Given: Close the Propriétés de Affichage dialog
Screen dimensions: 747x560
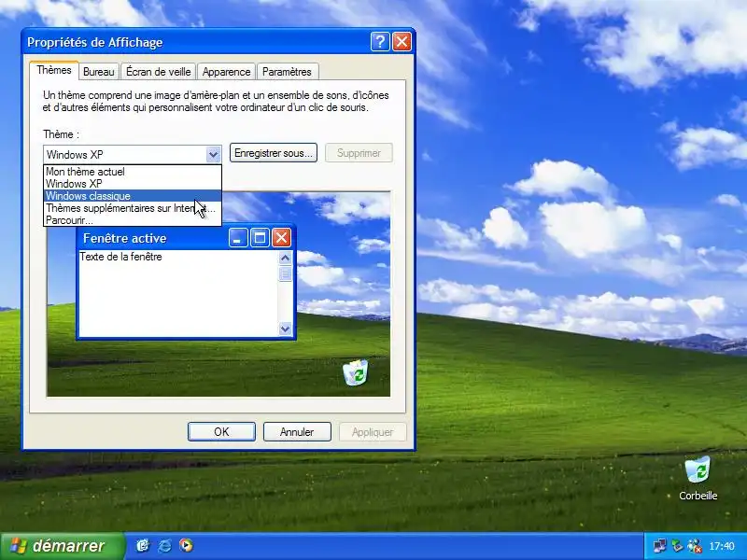Looking at the screenshot, I should pyautogui.click(x=402, y=42).
